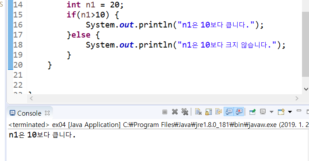Open the Display Selected Console dropdown arrow
This screenshot has width=309, height=161.
point(271,112)
